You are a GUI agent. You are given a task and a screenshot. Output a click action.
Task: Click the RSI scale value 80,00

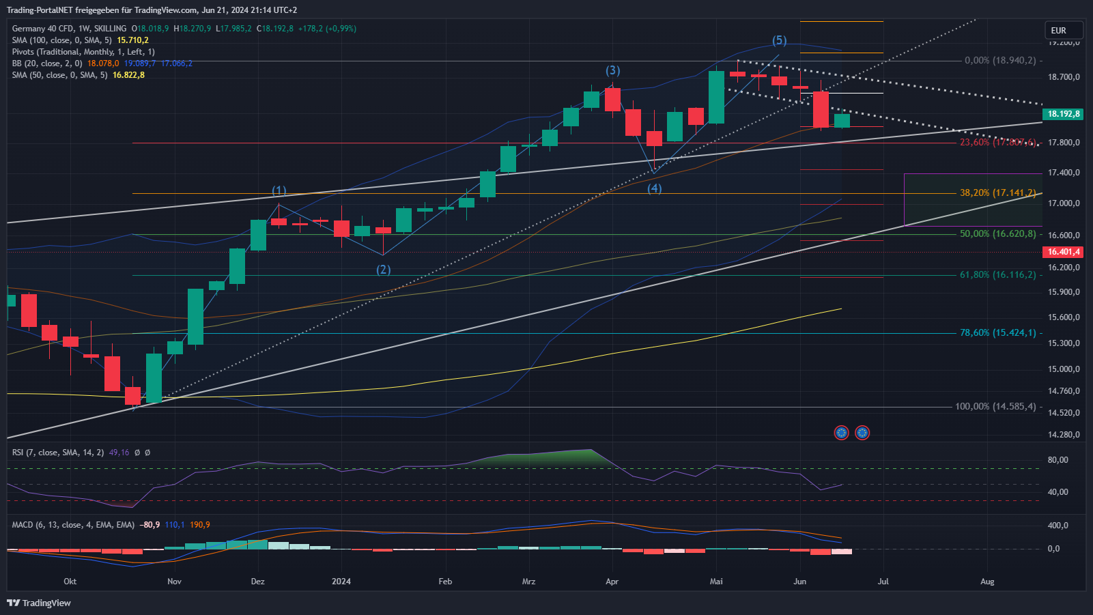pos(1058,460)
